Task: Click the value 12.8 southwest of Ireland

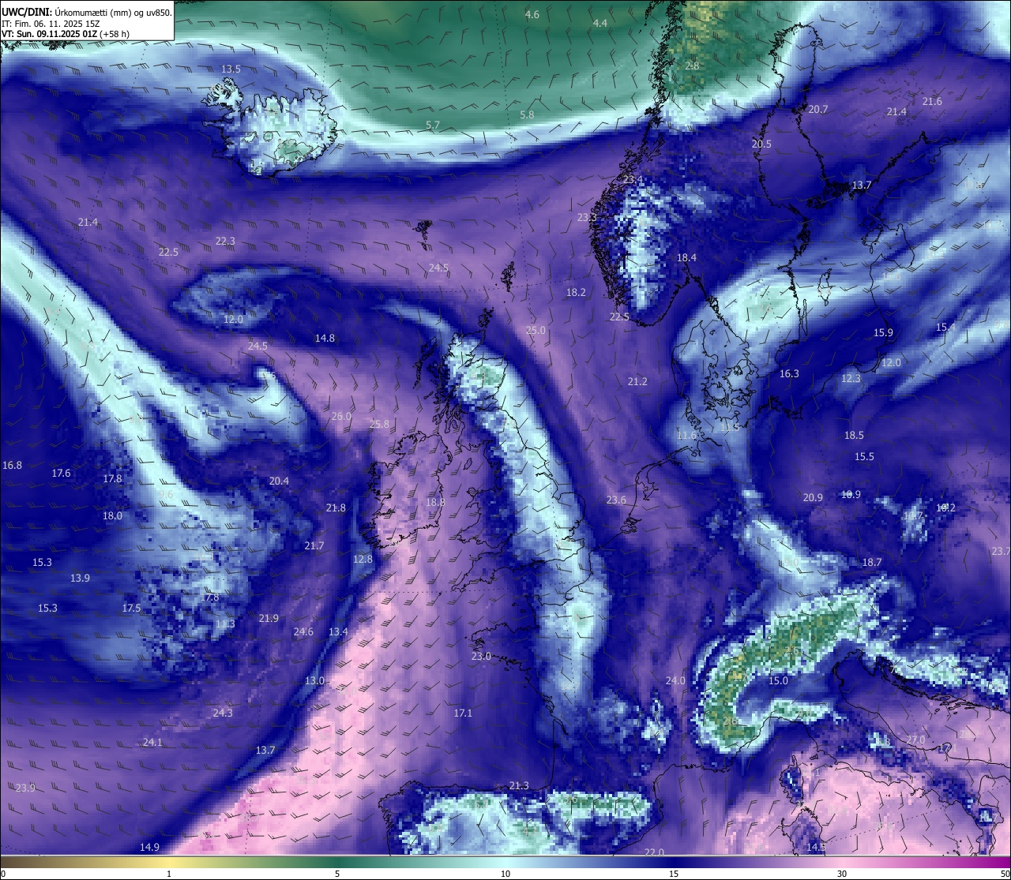Action: tap(363, 560)
